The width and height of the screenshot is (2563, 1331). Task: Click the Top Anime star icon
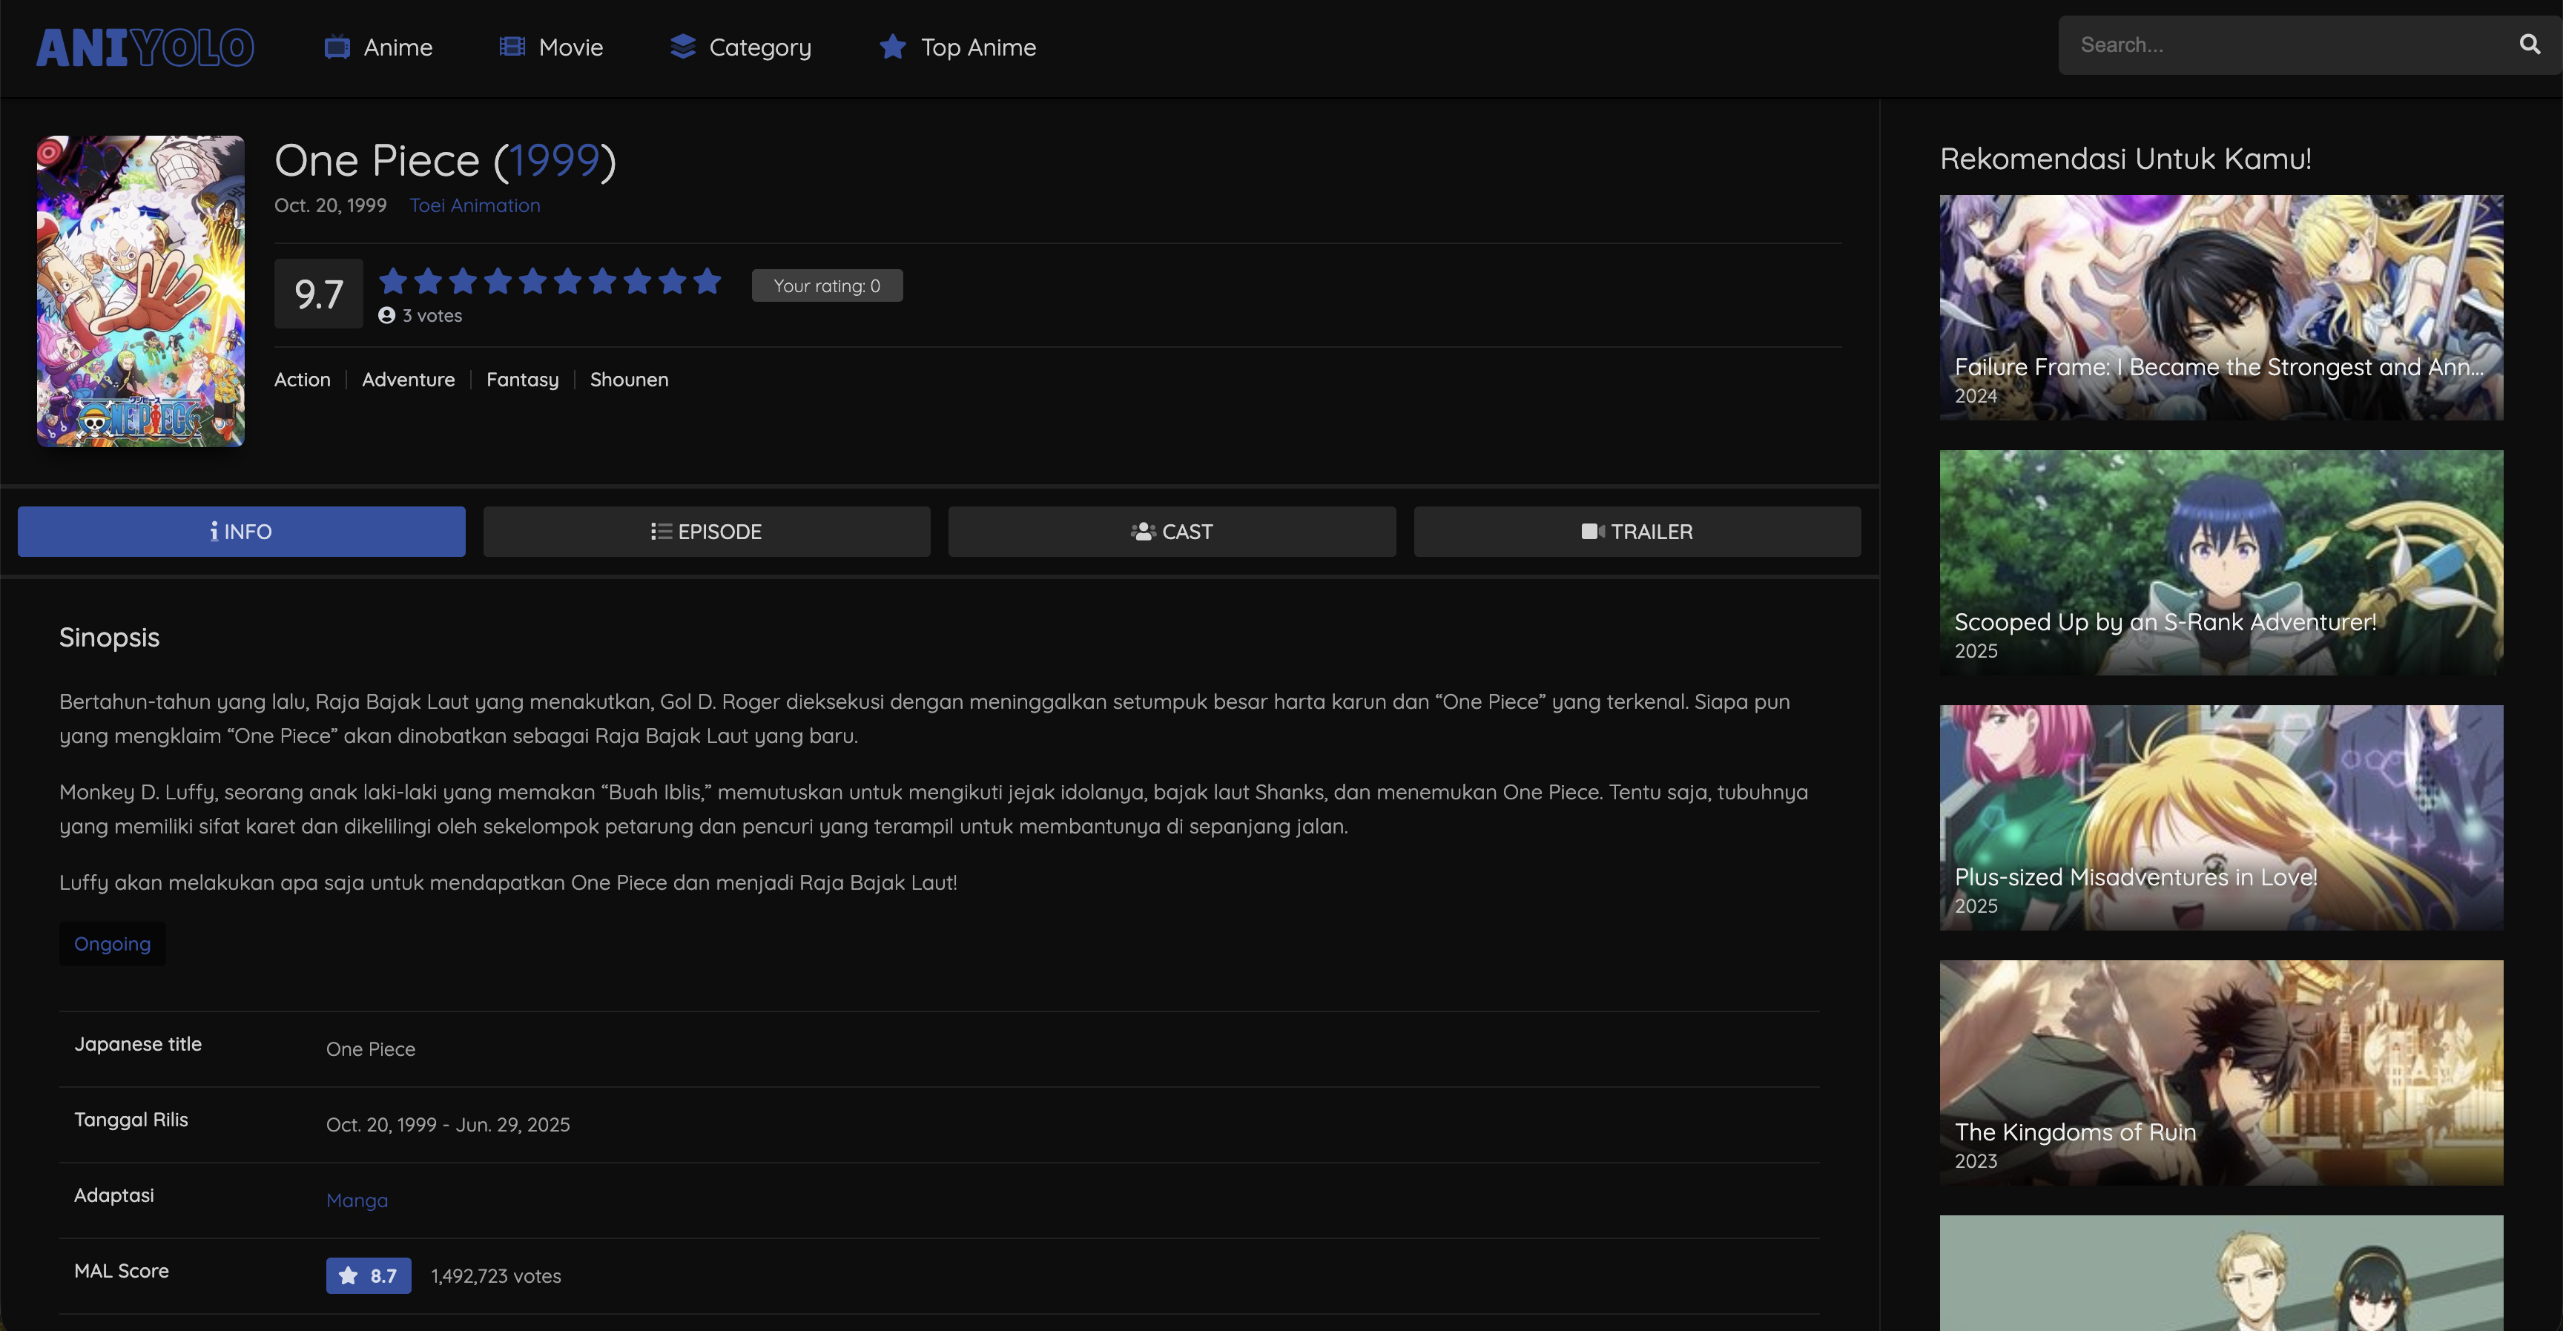click(x=891, y=47)
